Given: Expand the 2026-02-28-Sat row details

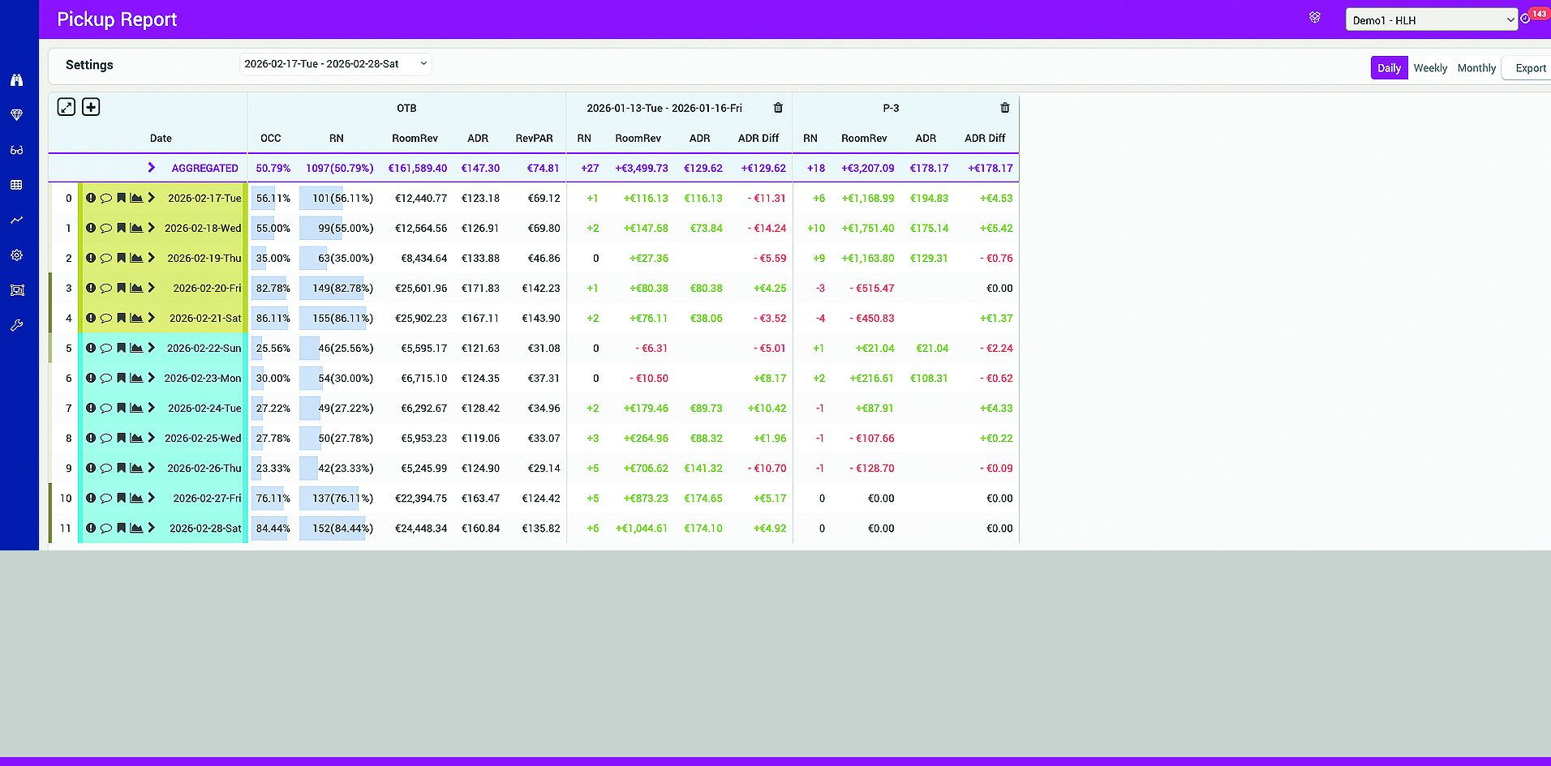Looking at the screenshot, I should tap(151, 528).
